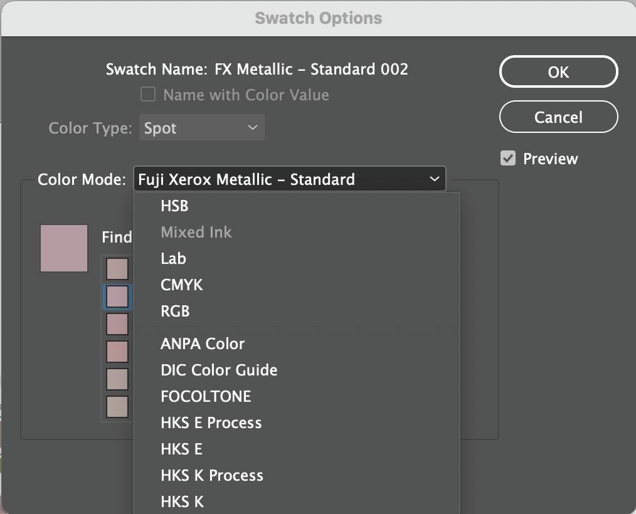Choose Lab color mode
Image resolution: width=636 pixels, height=514 pixels.
[173, 258]
